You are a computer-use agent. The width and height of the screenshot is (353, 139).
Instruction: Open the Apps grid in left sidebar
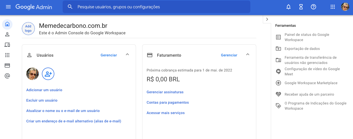(x=7, y=55)
